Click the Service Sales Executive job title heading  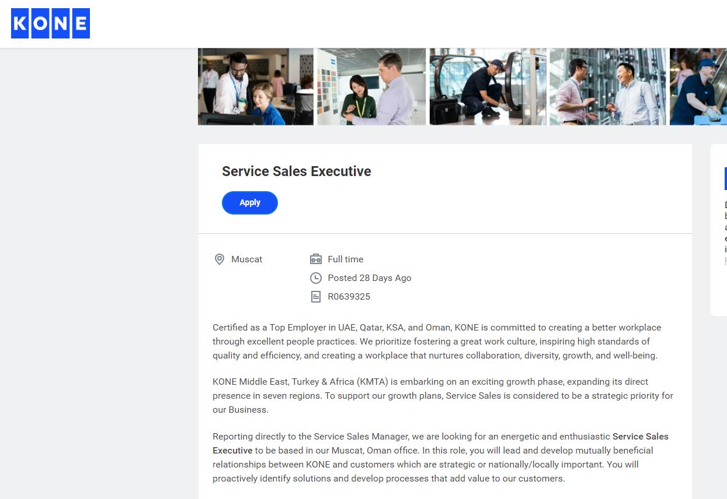point(297,171)
